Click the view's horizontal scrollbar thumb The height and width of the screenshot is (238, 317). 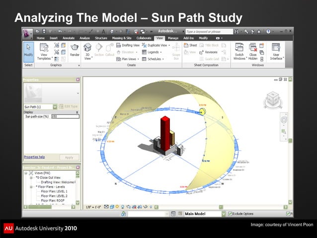pos(221,207)
